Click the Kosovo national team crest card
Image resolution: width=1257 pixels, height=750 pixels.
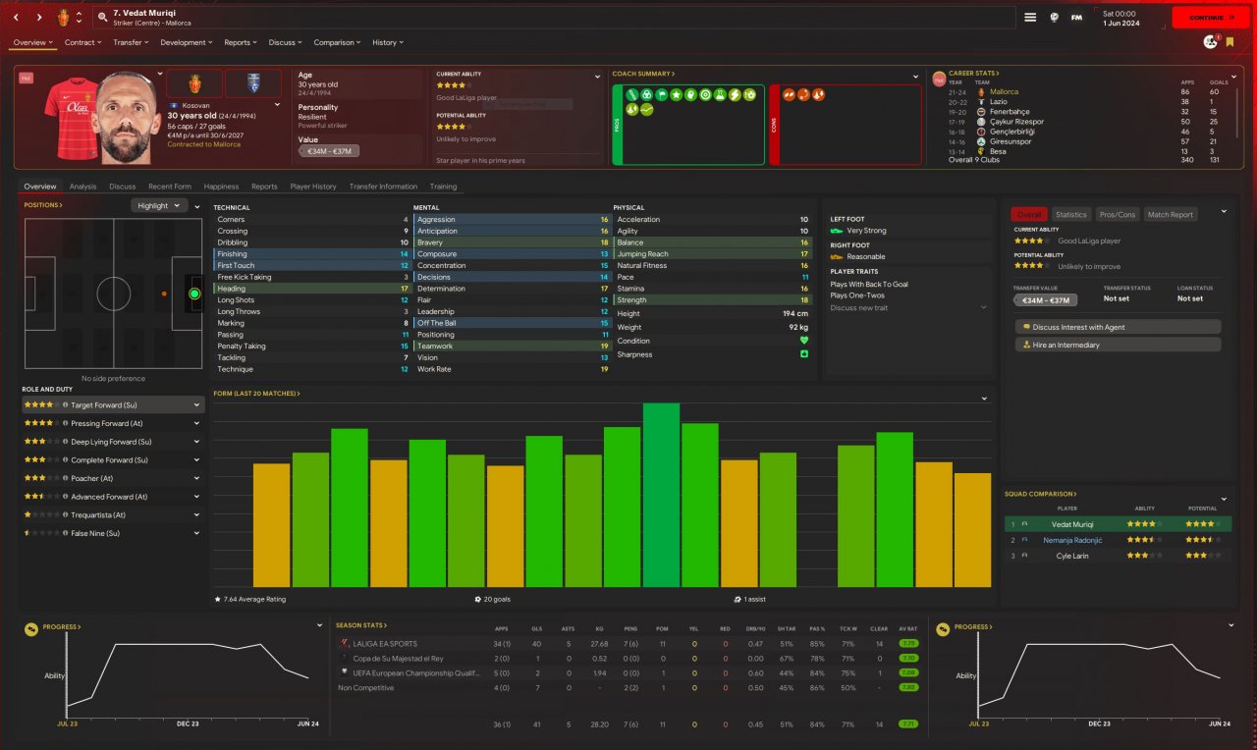[252, 83]
